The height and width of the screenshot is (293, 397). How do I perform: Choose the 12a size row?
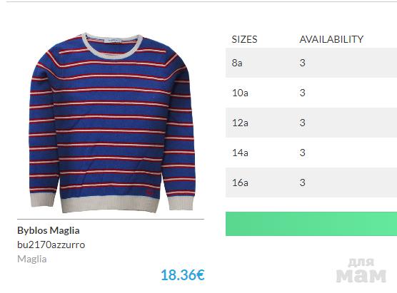[x=311, y=123]
